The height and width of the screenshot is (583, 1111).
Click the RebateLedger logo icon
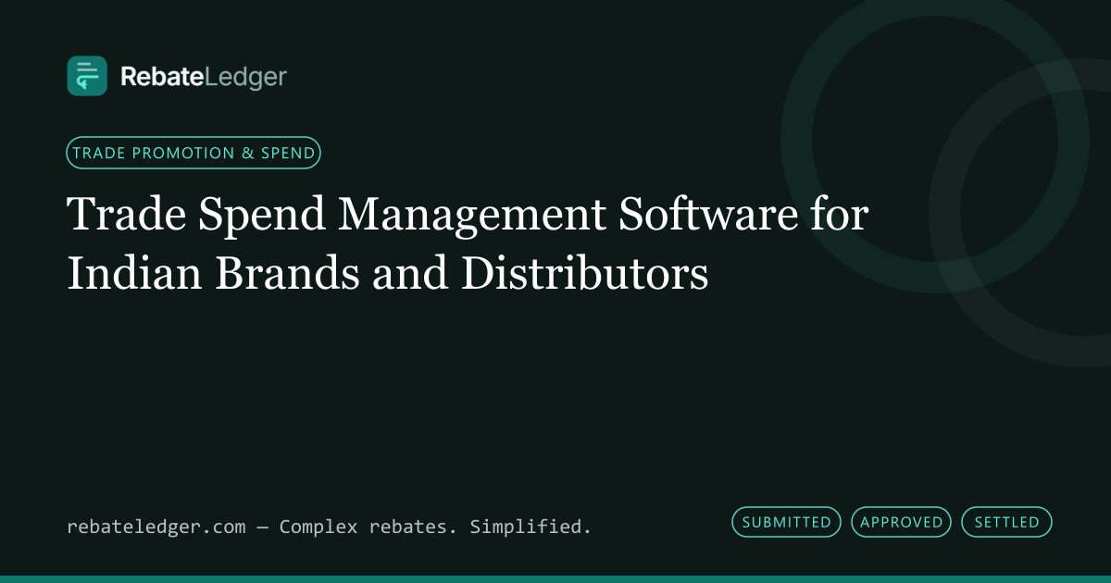tap(87, 76)
